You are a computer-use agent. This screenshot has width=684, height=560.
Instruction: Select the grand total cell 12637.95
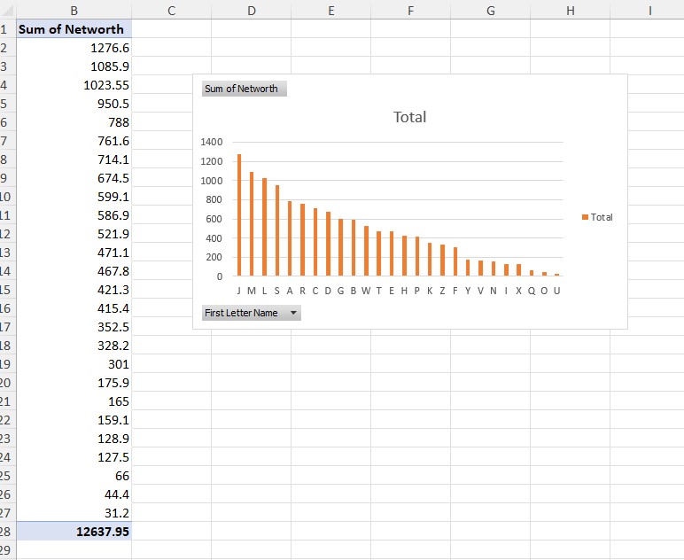point(74,531)
